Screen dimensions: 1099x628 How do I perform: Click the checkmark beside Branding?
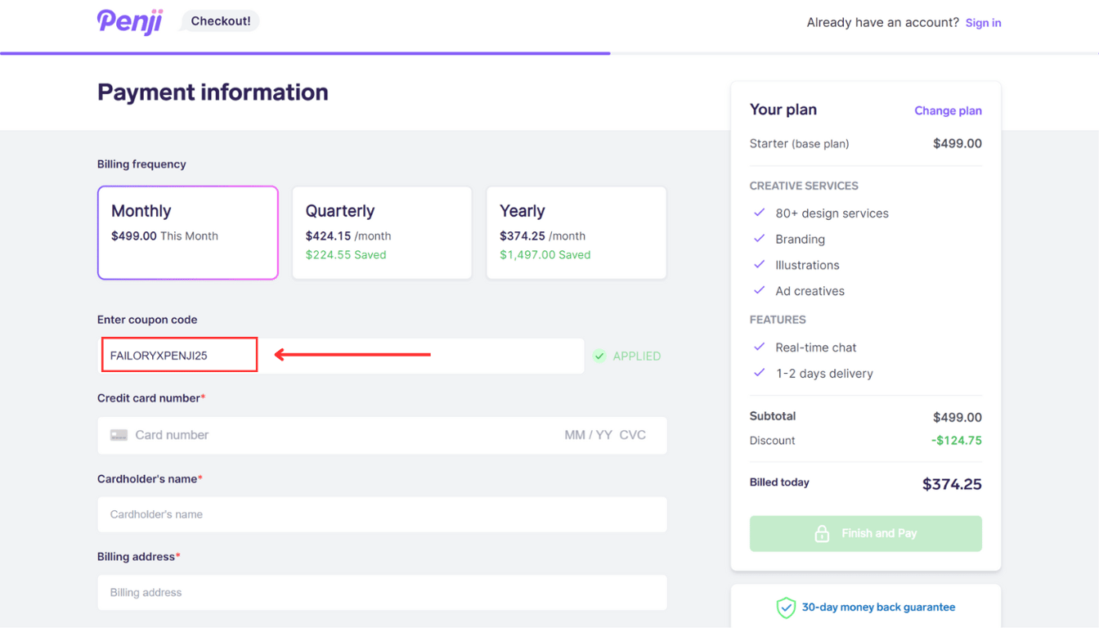pyautogui.click(x=760, y=239)
